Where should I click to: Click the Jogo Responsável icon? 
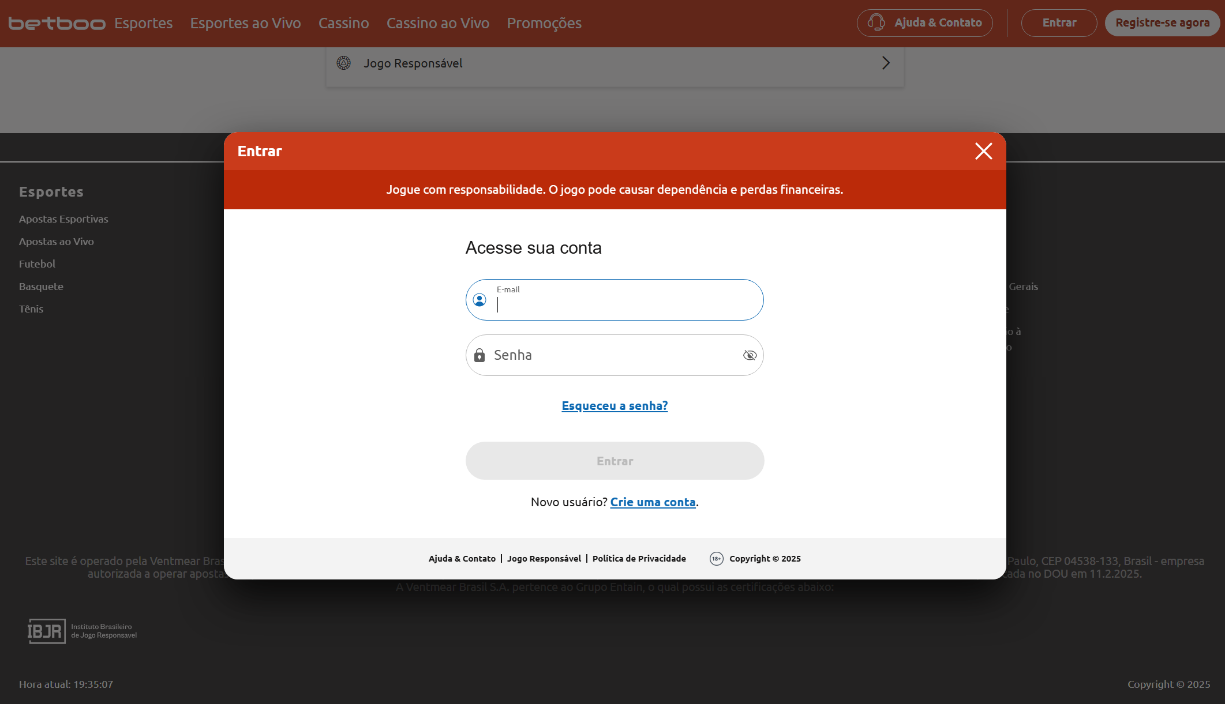pyautogui.click(x=344, y=63)
